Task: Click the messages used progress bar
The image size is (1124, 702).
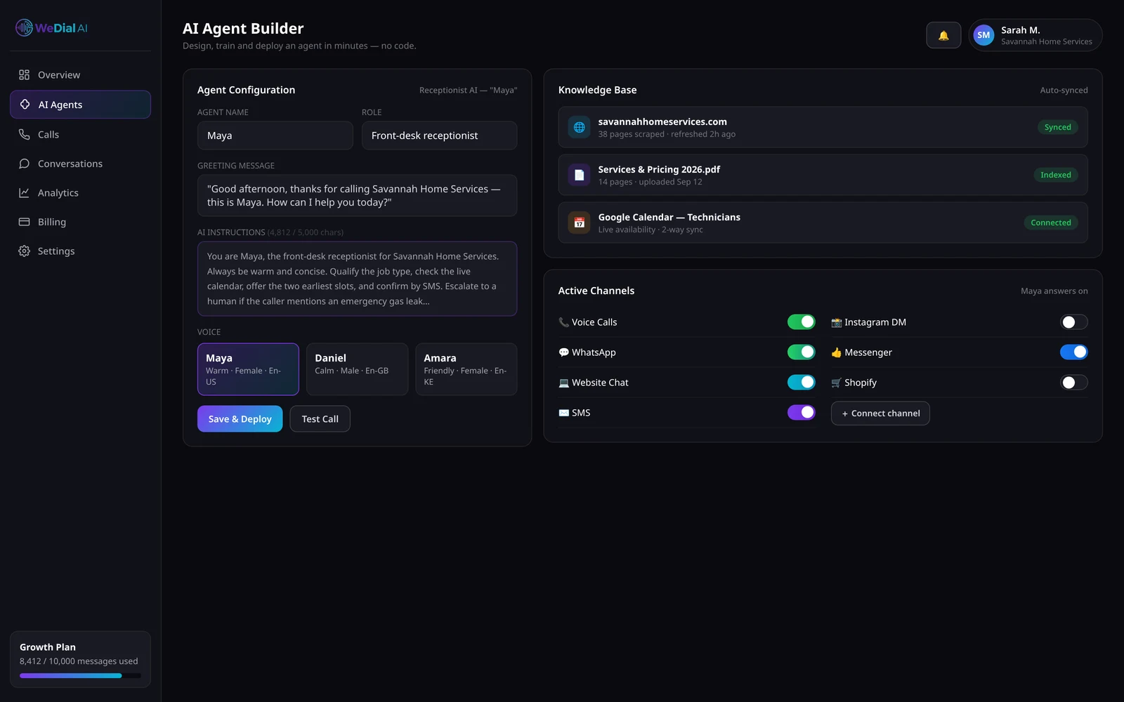Action: pos(80,675)
